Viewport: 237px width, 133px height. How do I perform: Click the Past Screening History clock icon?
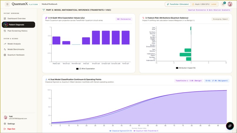[5, 31]
